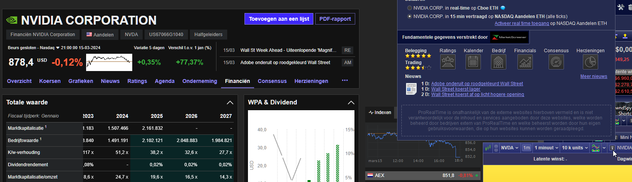Open the Herzieningen pie chart icon
Image resolution: width=632 pixels, height=182 pixels.
(590, 62)
